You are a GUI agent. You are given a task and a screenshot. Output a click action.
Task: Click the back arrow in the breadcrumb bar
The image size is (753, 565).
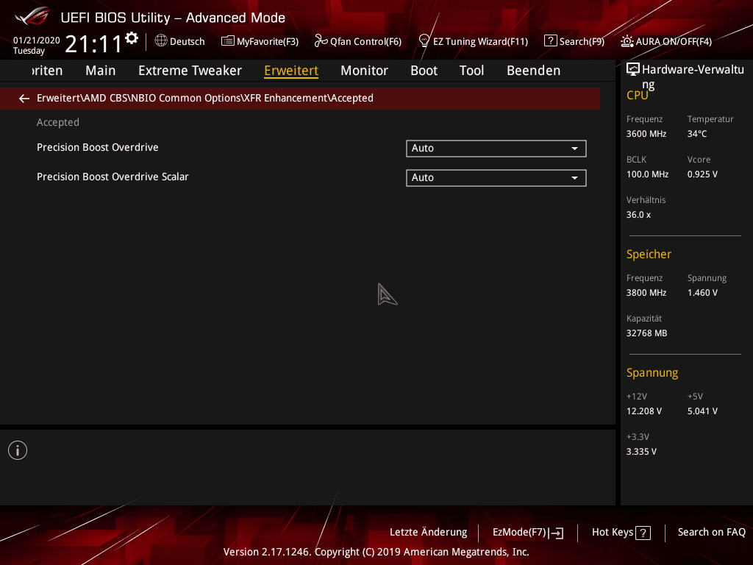coord(24,99)
